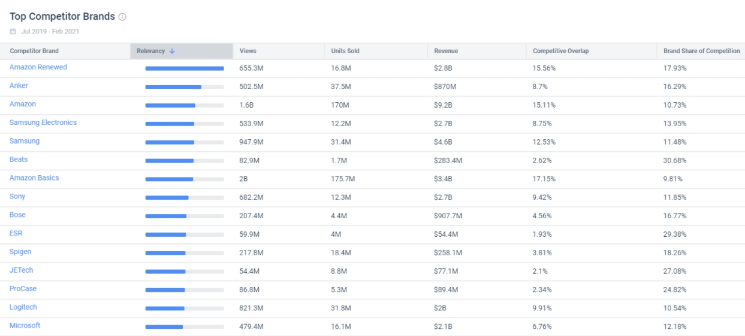This screenshot has height=336, width=745.
Task: Click the sort arrow in Relevancy header
Action: 172,51
